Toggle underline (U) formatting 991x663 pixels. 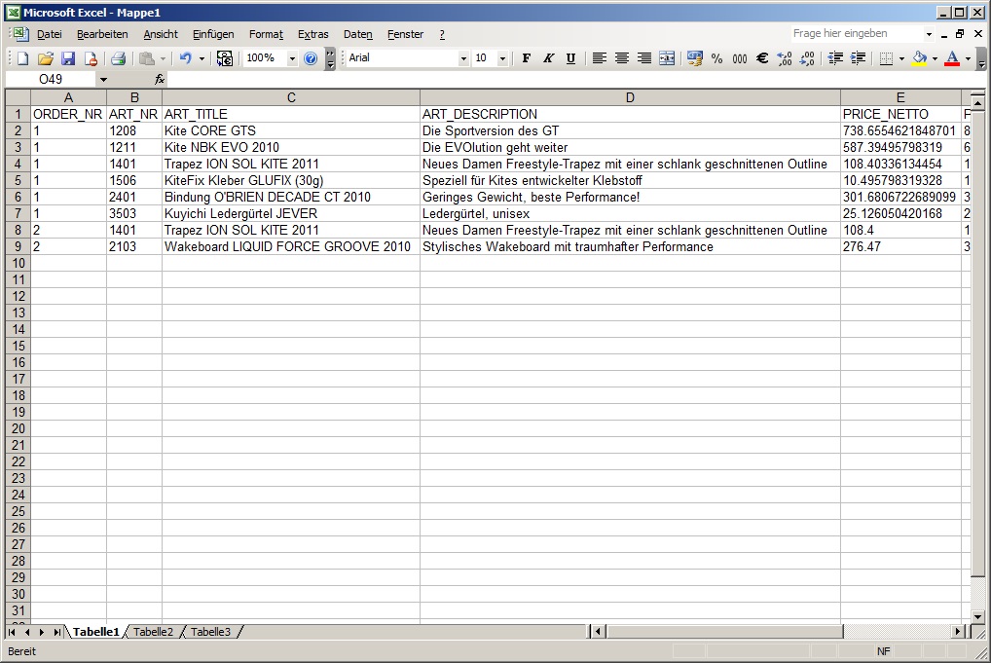click(570, 58)
